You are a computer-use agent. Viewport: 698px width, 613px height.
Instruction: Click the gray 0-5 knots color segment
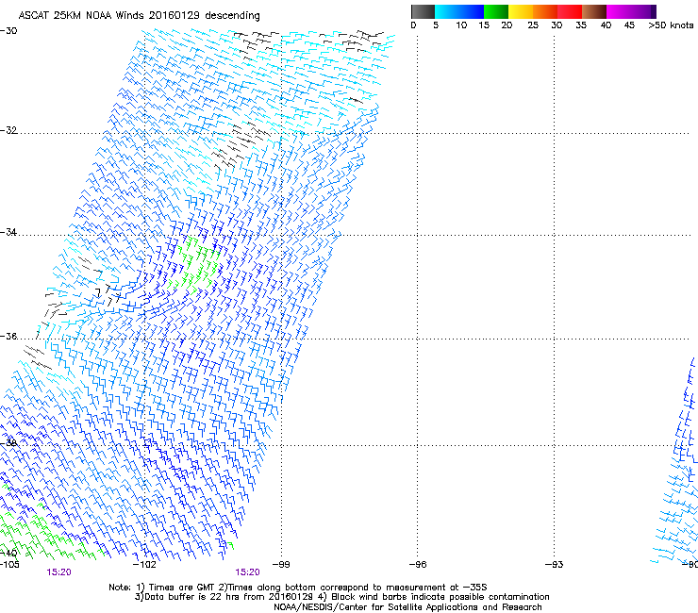423,11
